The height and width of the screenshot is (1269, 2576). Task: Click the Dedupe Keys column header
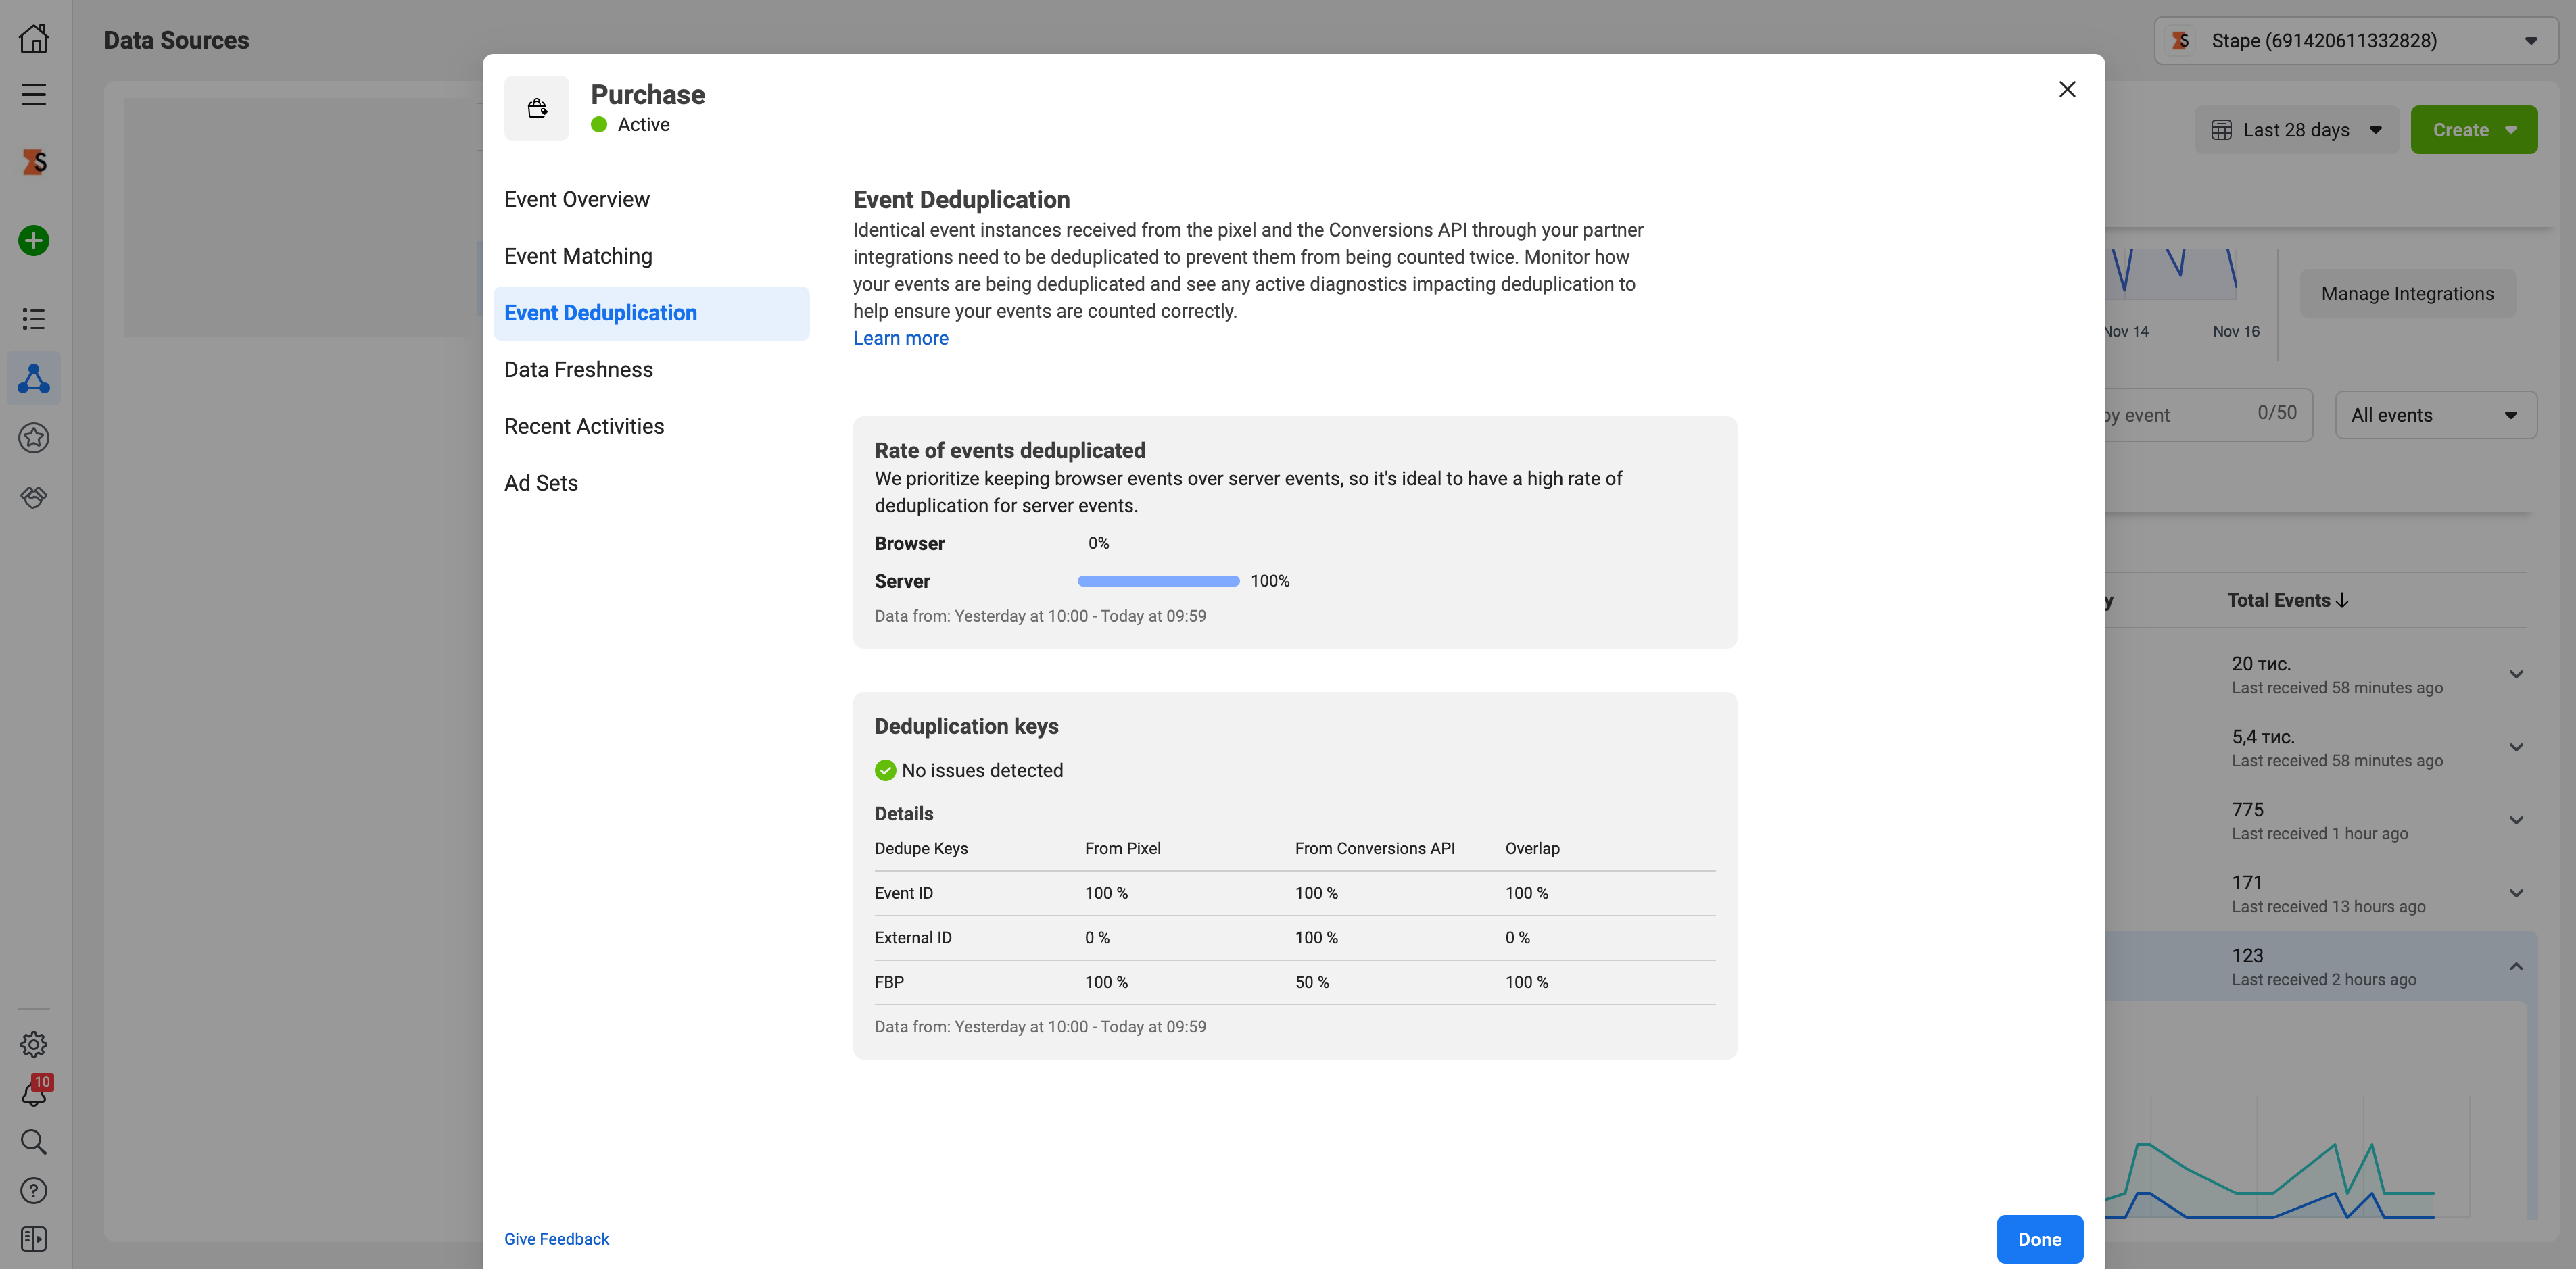(x=921, y=848)
